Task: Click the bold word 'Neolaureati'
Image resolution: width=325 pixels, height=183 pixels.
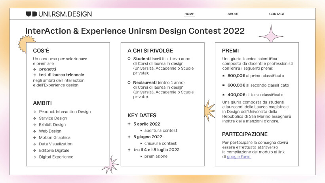Action: pos(145,82)
